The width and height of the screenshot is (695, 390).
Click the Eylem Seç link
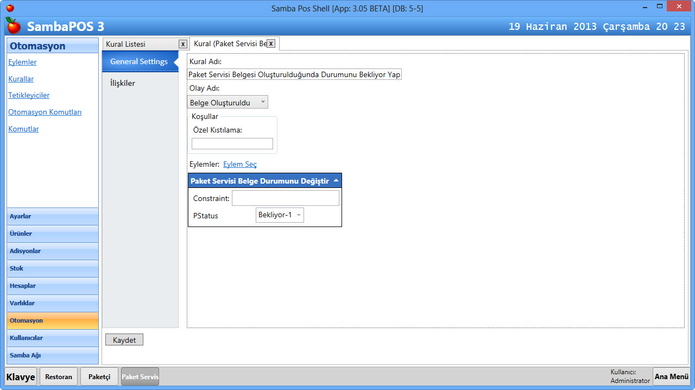click(x=240, y=164)
